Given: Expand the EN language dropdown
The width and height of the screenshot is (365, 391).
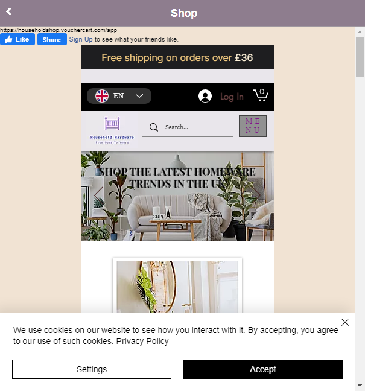Looking at the screenshot, I should (x=119, y=96).
